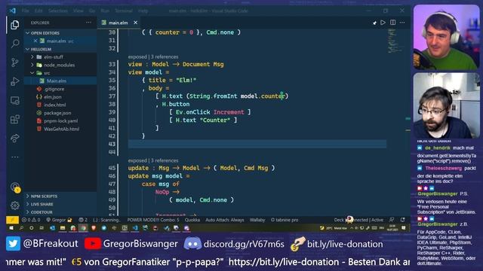The width and height of the screenshot is (483, 271).
Task: Click the Windows taskbar search icon
Action: tap(22, 228)
